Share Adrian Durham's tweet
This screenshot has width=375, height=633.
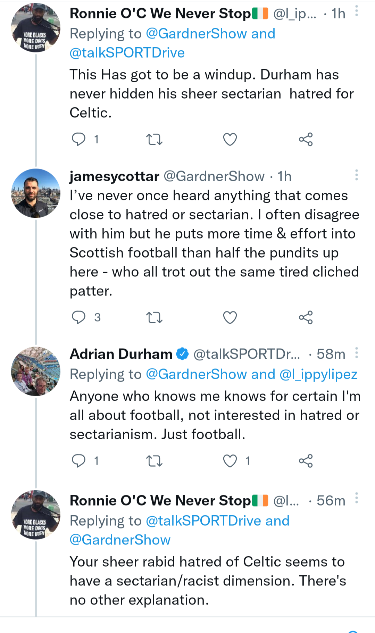pyautogui.click(x=306, y=461)
